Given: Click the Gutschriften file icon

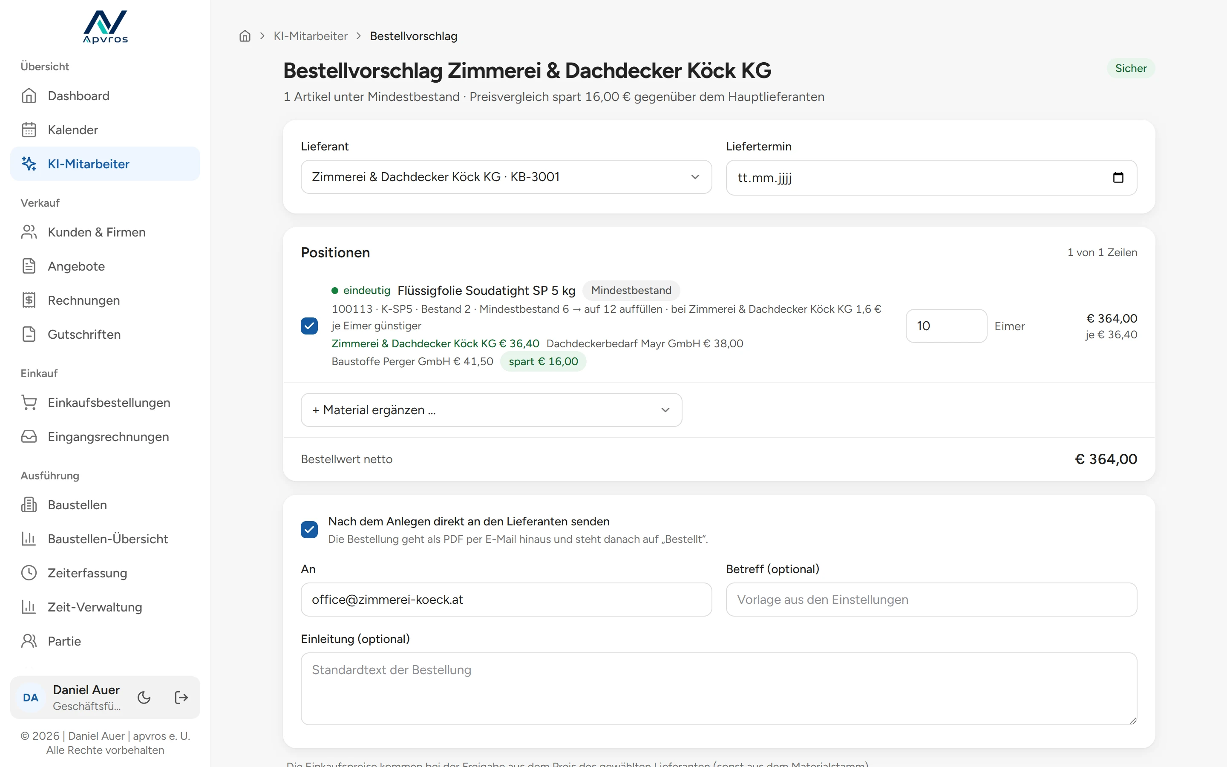Looking at the screenshot, I should pos(29,334).
